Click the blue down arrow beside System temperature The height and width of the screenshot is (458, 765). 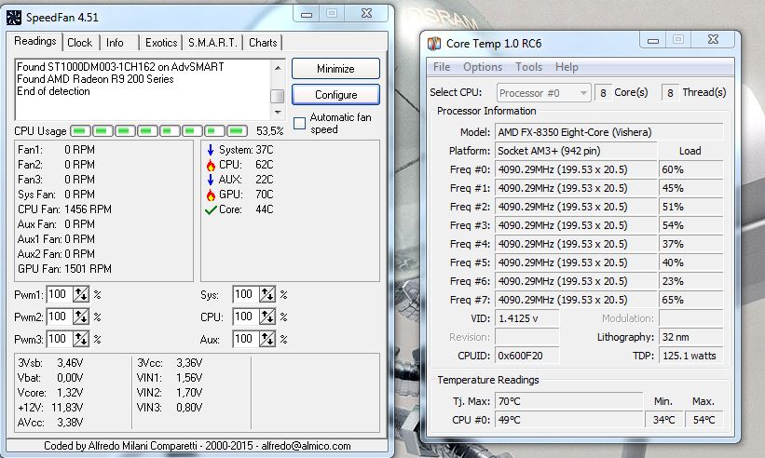click(x=211, y=150)
